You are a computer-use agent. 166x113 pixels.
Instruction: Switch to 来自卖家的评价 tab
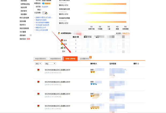coord(56,59)
